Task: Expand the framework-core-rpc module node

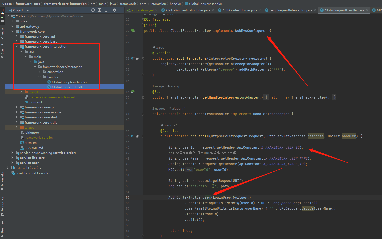Action: [x=17, y=107]
